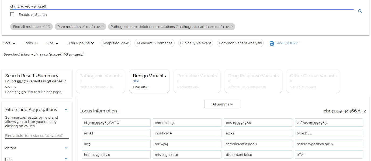Select the Benign Variants tab
Viewport: 371px width, 161px height.
point(149,81)
